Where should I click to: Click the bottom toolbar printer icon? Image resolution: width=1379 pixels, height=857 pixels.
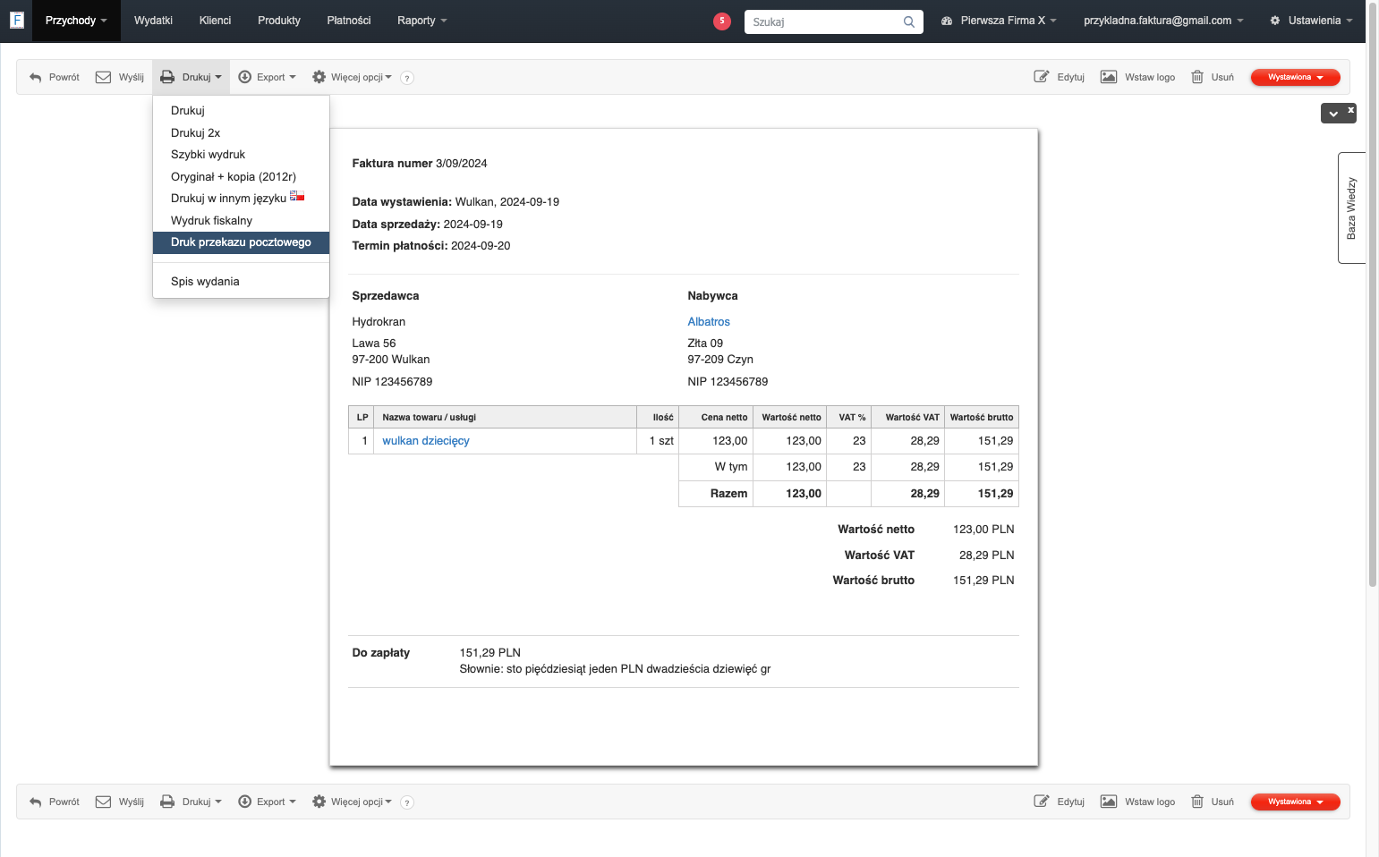pyautogui.click(x=167, y=802)
